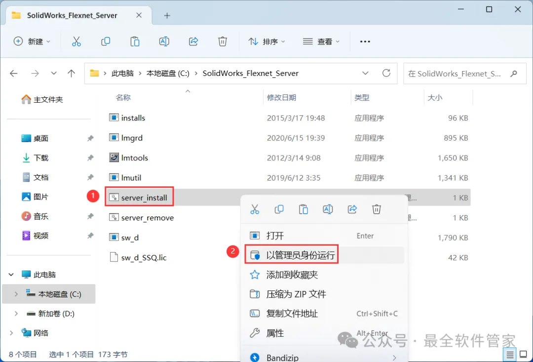Select the sw_d file
The width and height of the screenshot is (533, 362).
124,237
